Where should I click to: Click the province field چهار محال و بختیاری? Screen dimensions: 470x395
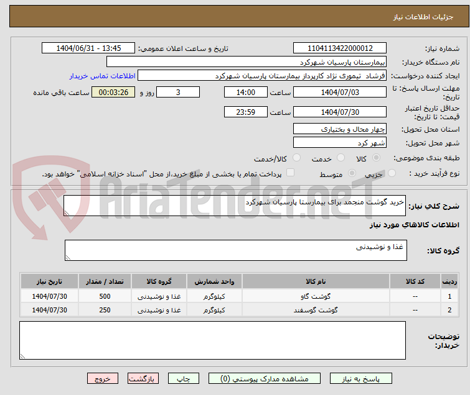coord(340,129)
